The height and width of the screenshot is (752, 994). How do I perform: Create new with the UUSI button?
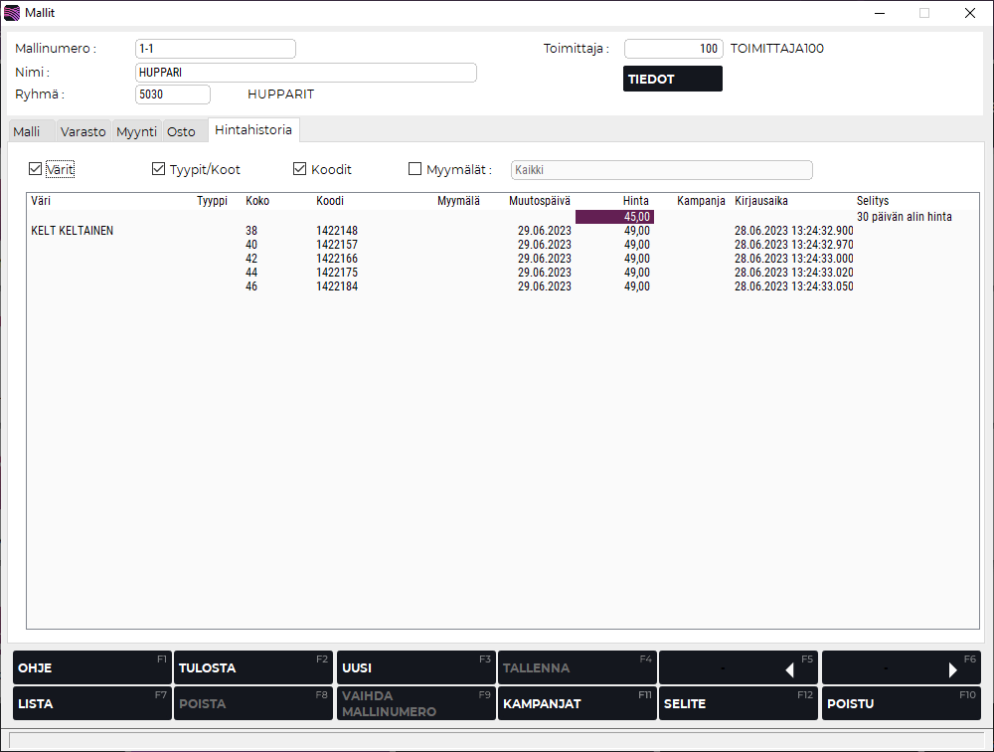(x=415, y=668)
